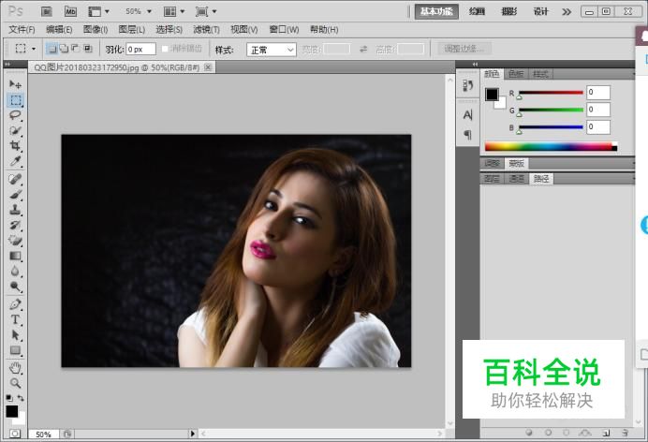Select the Crop tool

click(15, 146)
